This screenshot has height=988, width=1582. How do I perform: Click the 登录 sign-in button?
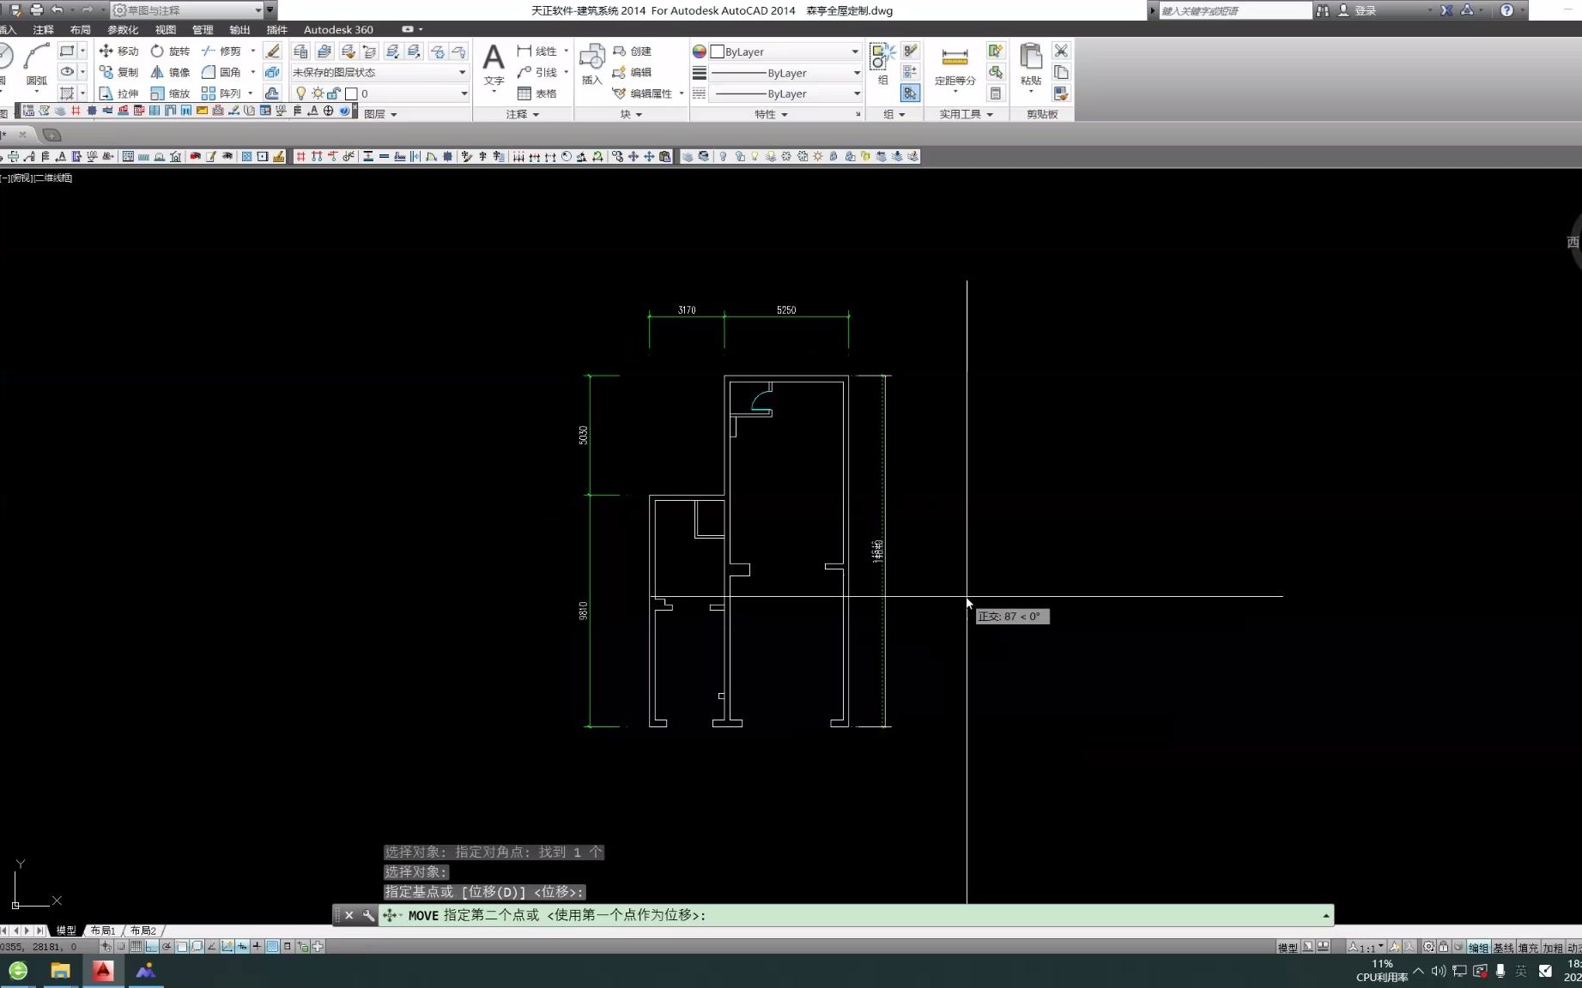pos(1357,10)
